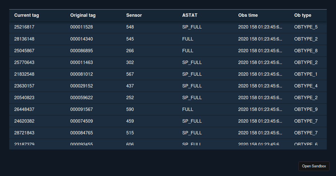The image size is (336, 176).
Task: Click original tag cell 000086895
Action: (81, 51)
